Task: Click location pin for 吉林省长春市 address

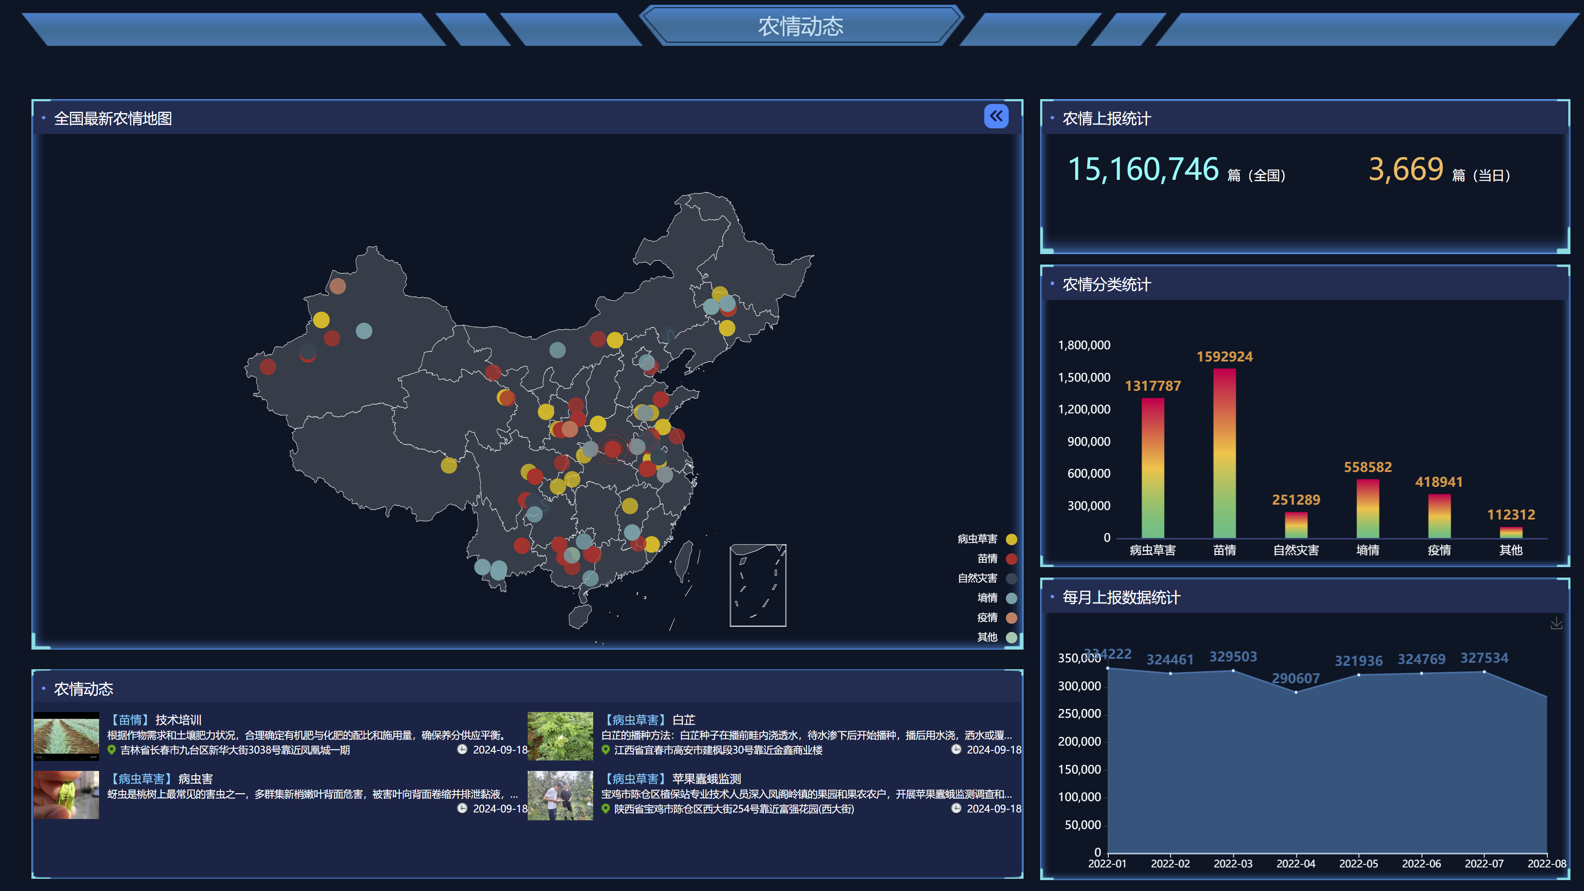Action: pos(111,750)
